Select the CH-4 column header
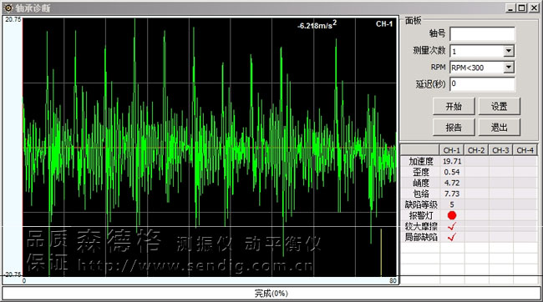543x302 pixels. click(x=525, y=150)
